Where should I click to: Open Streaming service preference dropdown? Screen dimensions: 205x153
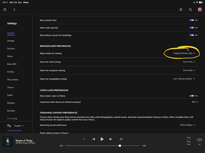(x=187, y=125)
